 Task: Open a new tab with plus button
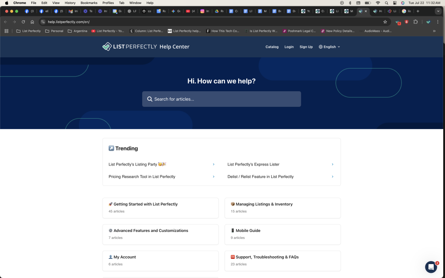(x=418, y=11)
